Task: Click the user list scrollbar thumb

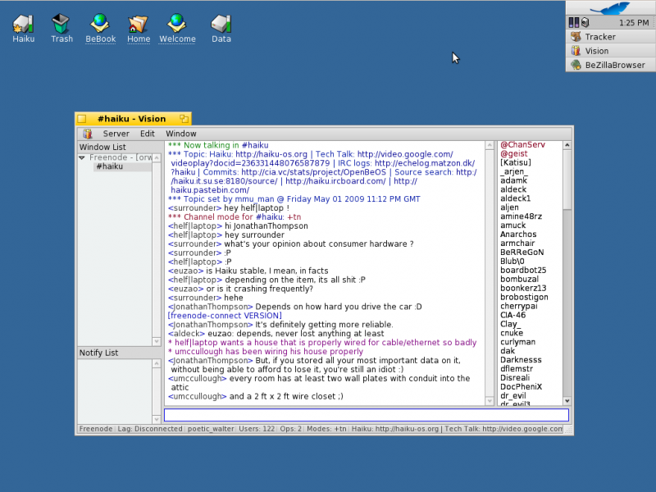Action: point(567,179)
